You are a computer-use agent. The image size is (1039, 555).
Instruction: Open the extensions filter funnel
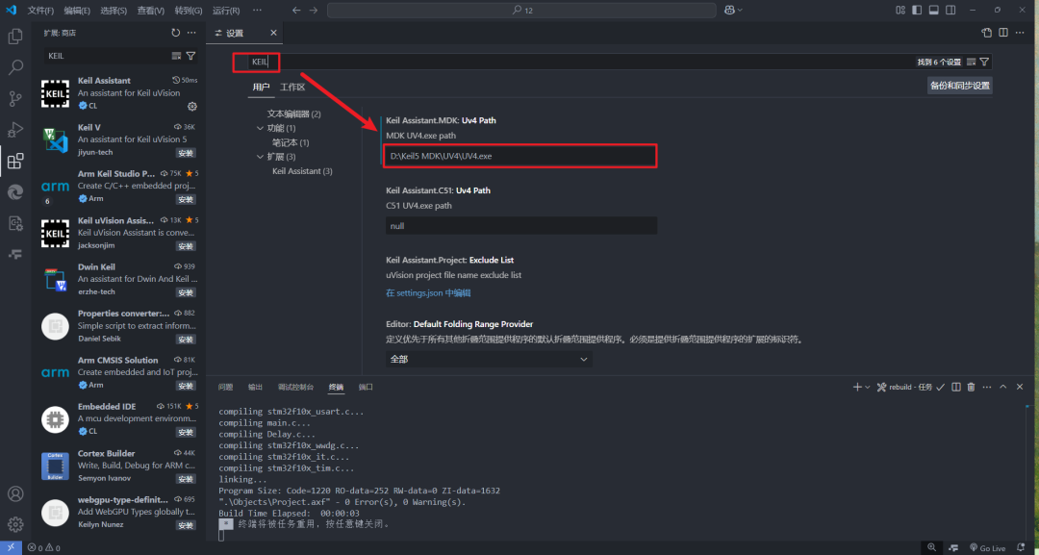point(190,56)
